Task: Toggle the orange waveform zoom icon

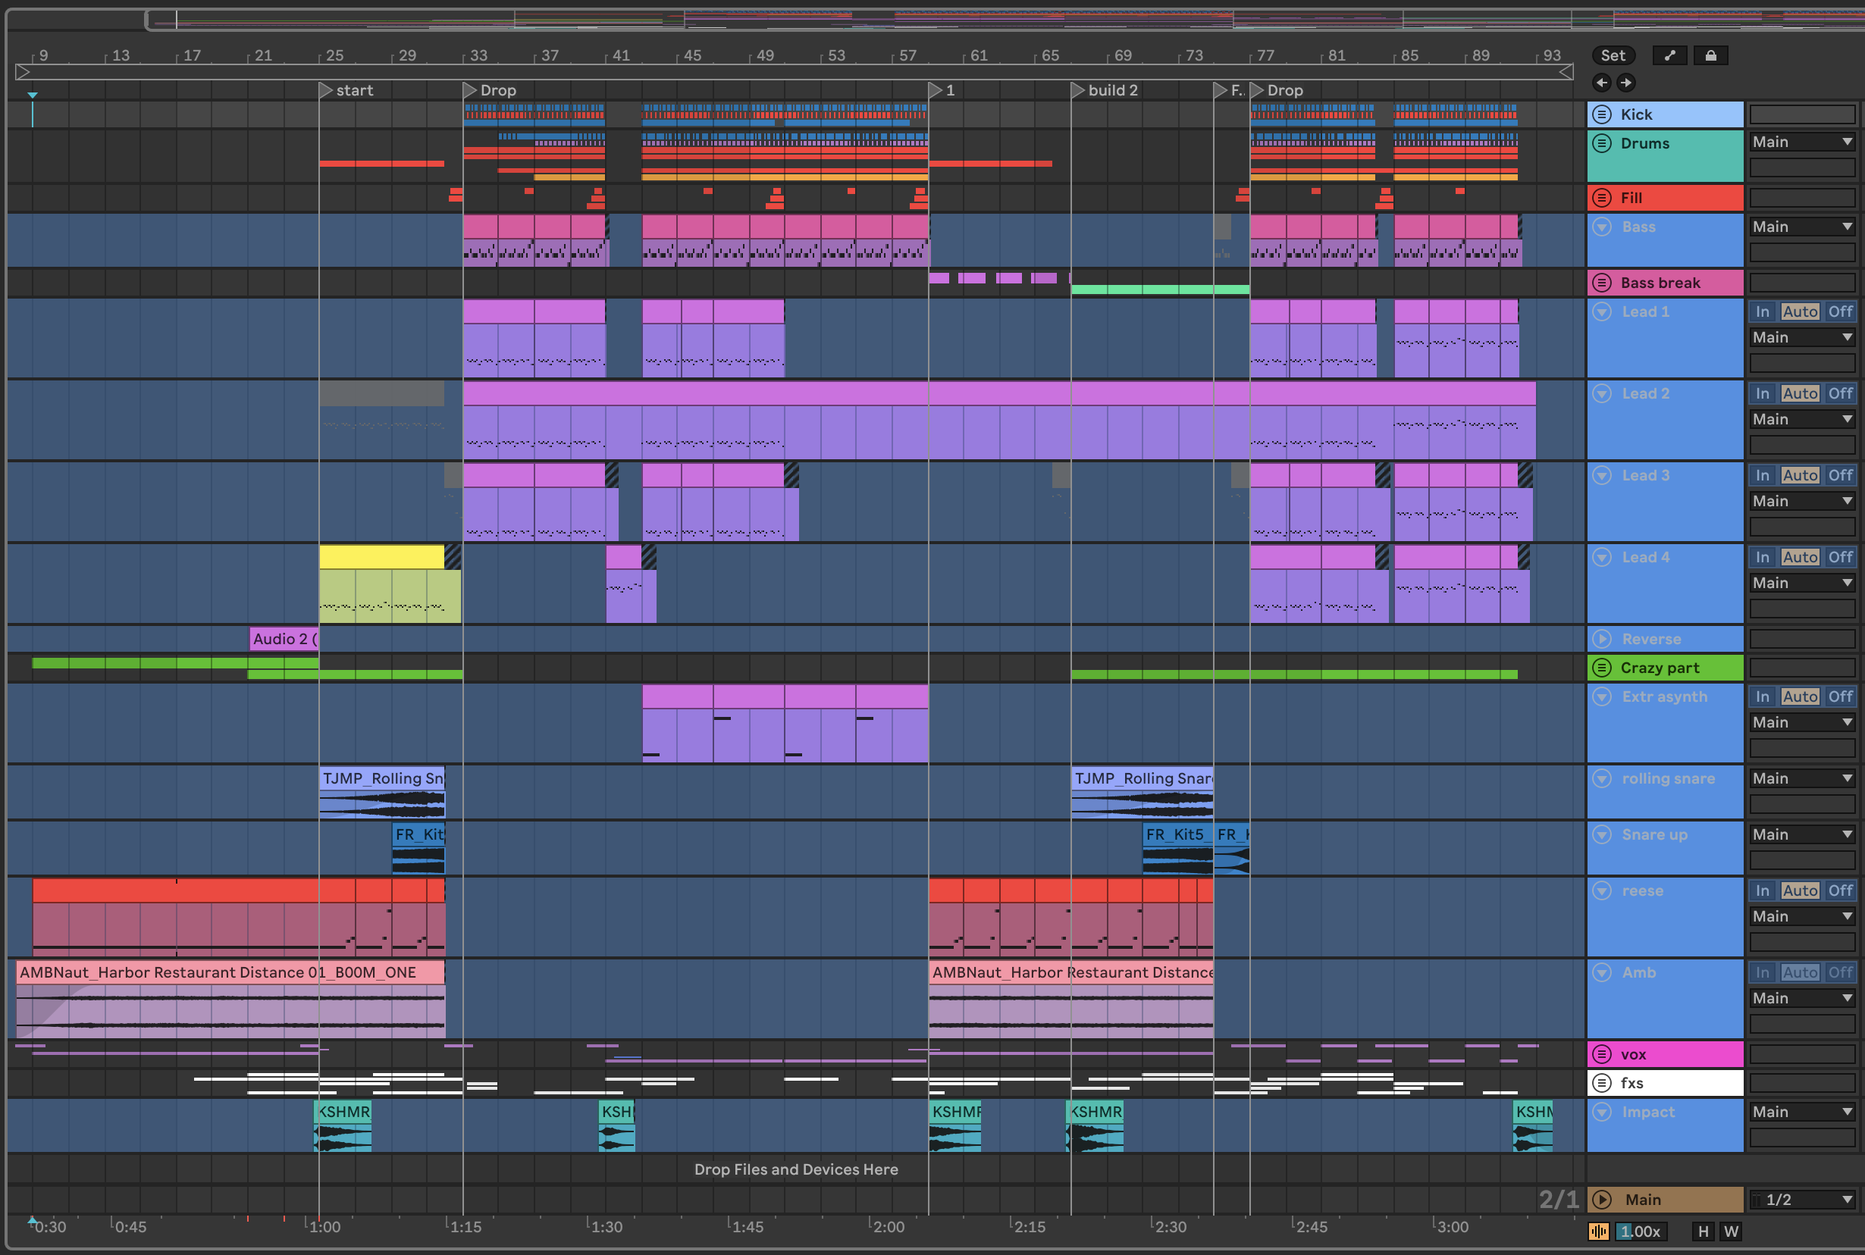Action: (1598, 1231)
